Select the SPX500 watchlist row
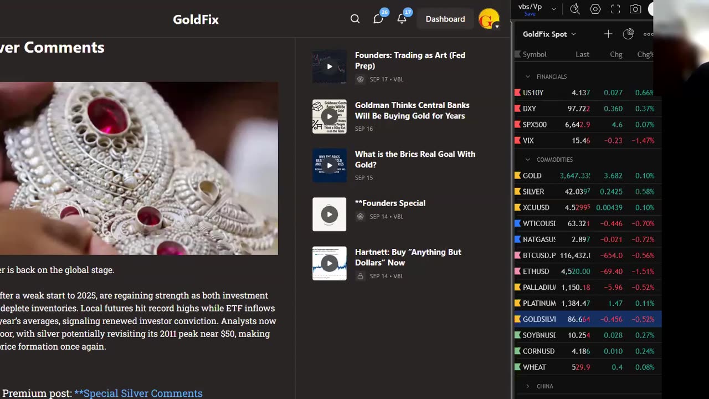Screen dimensions: 709x399 click(587, 125)
